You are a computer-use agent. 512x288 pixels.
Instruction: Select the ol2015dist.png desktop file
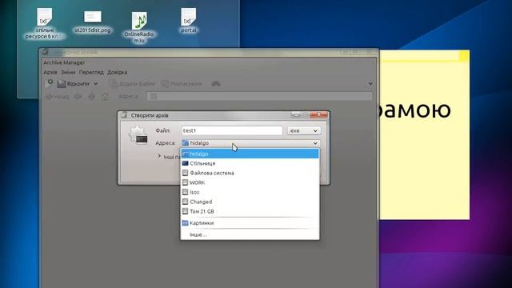[93, 22]
